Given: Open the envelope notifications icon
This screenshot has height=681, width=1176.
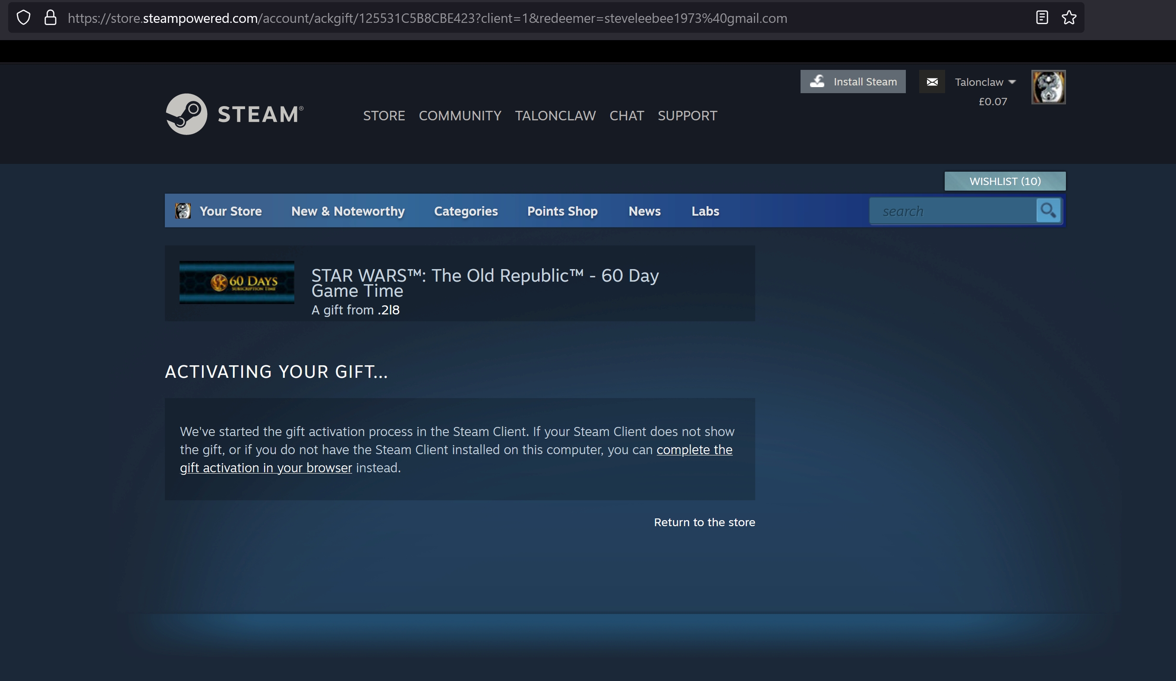Looking at the screenshot, I should [931, 82].
